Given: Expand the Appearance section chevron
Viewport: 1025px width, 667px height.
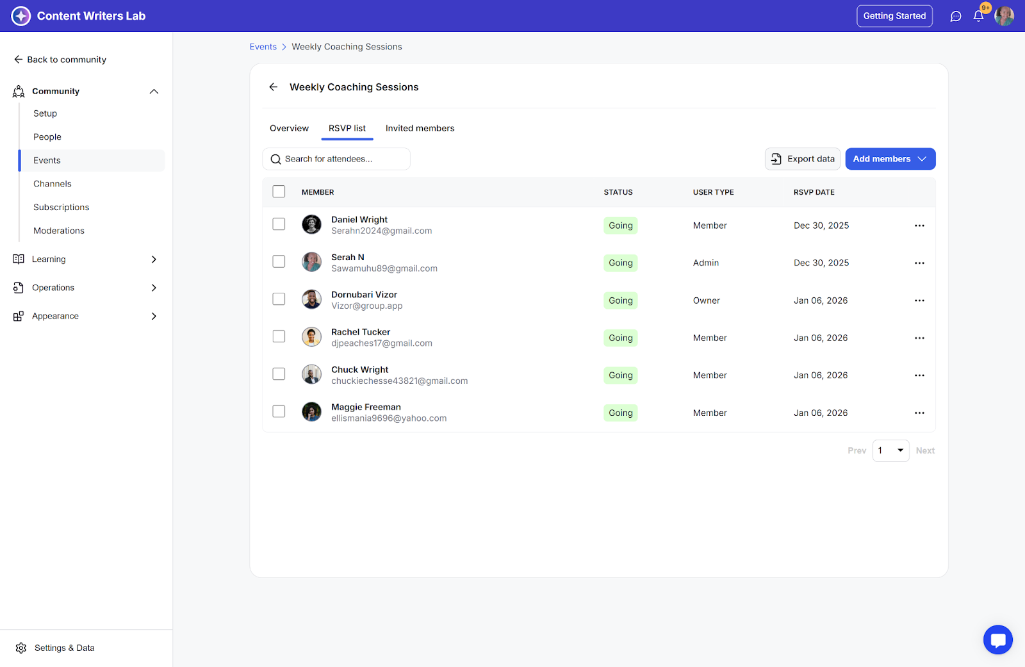Looking at the screenshot, I should tap(154, 317).
